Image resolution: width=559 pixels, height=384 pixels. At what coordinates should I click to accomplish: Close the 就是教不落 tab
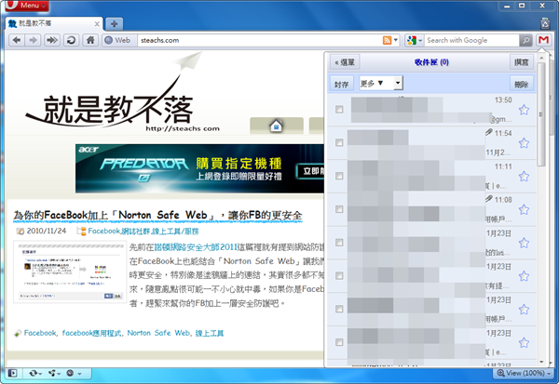[x=97, y=24]
